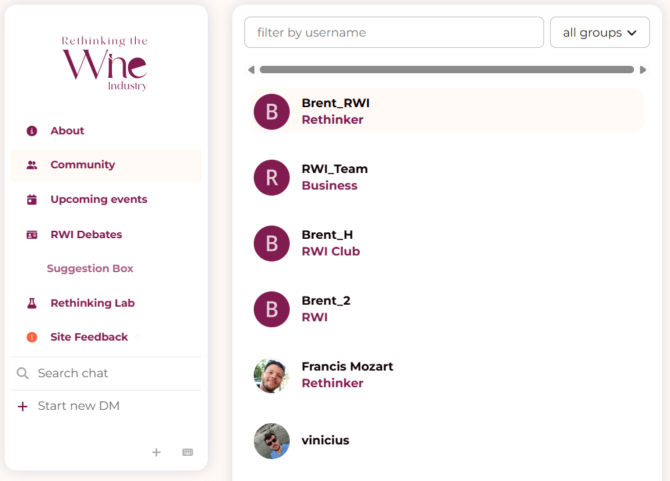Open Brent_RWI user profile
The height and width of the screenshot is (481, 670).
point(335,104)
